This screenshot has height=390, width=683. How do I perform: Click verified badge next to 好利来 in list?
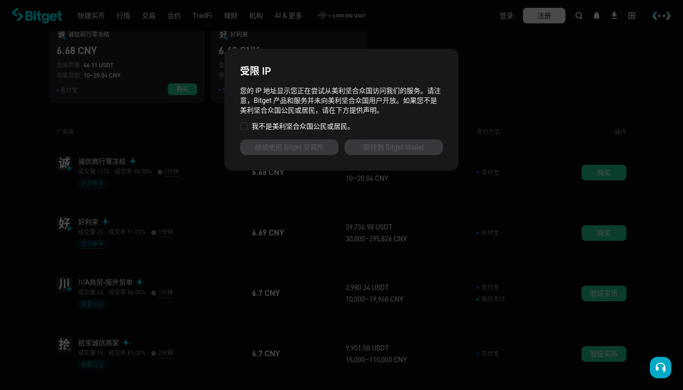tap(105, 222)
